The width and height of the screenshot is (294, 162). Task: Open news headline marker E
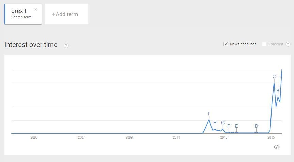[x=236, y=126]
